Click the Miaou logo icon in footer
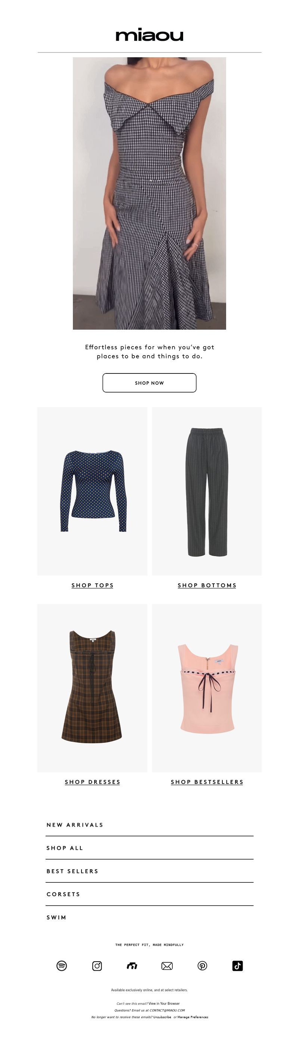 coord(132,966)
